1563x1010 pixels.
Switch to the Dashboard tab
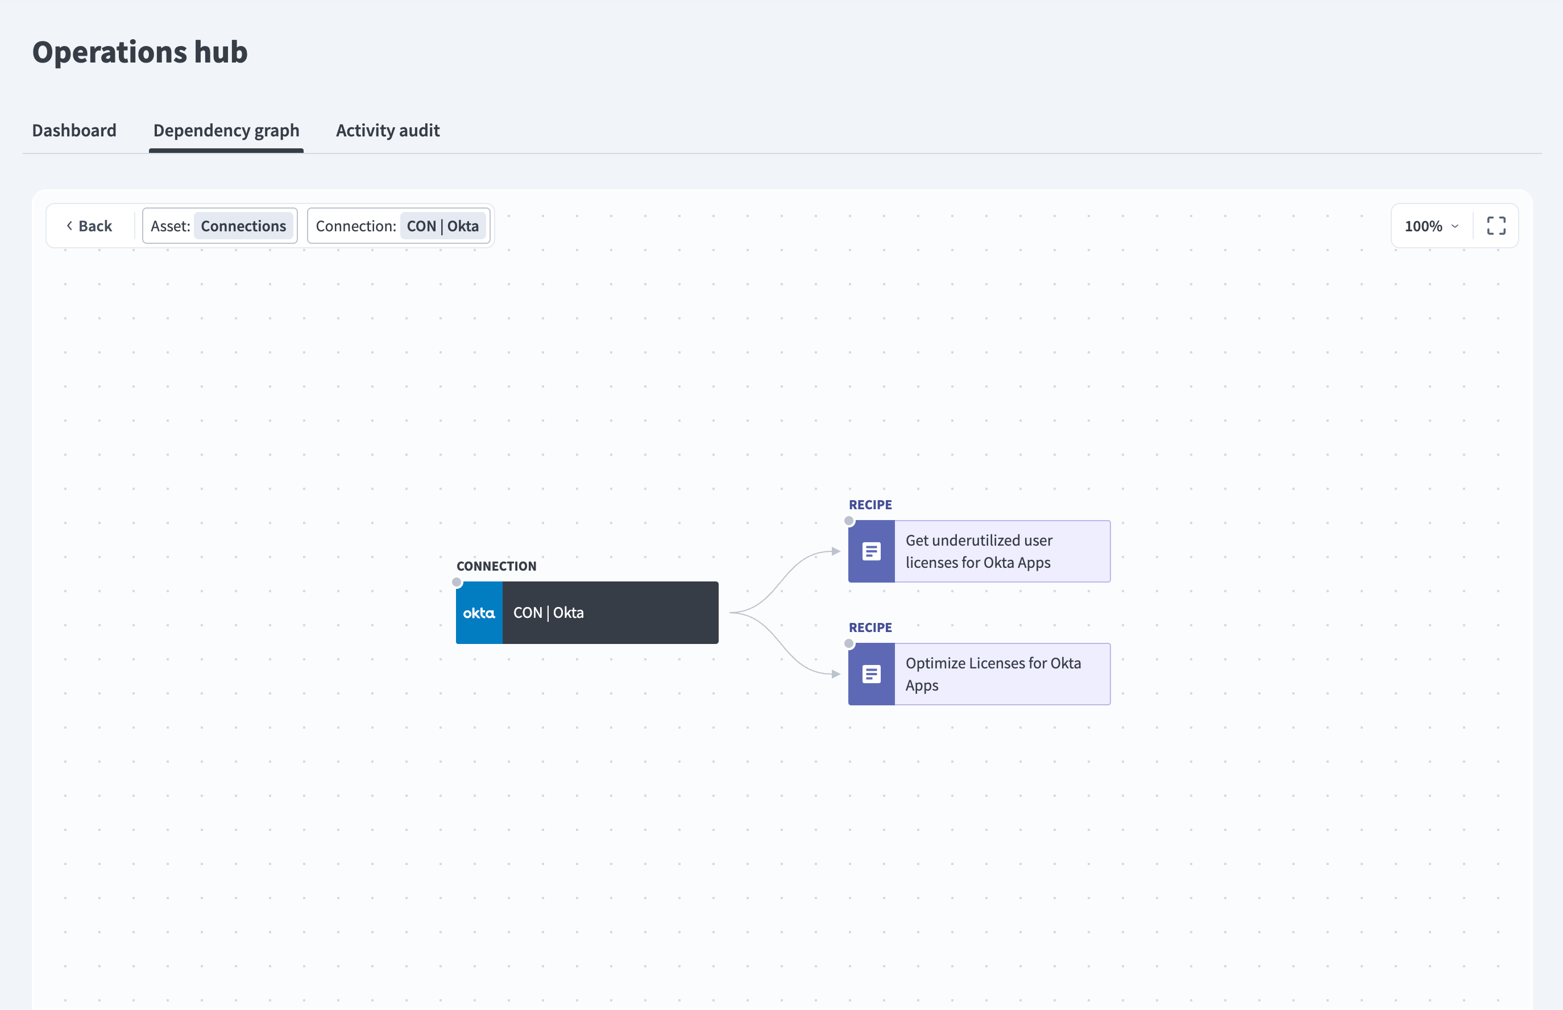[x=74, y=131]
